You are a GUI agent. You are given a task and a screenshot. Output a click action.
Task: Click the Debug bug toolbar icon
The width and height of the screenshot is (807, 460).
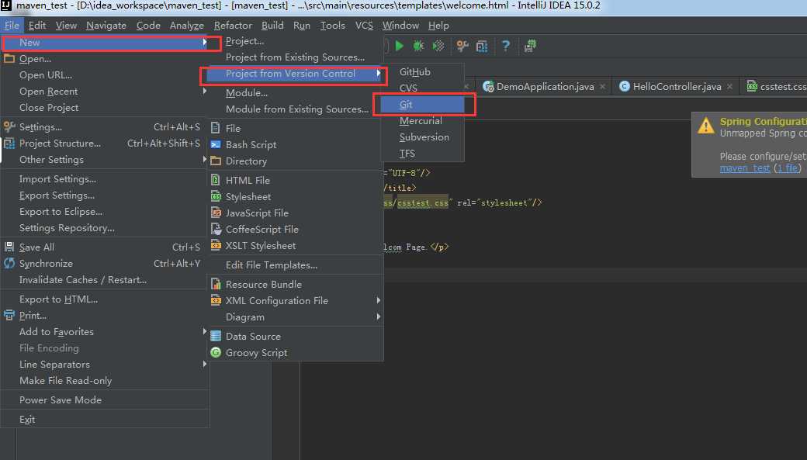[418, 46]
